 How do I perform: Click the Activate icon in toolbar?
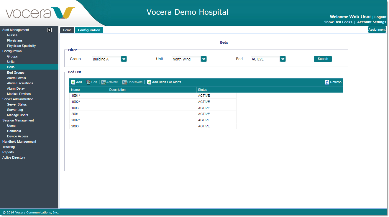tap(104, 82)
